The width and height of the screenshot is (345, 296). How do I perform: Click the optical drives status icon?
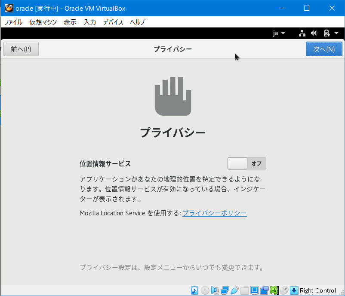pos(205,290)
